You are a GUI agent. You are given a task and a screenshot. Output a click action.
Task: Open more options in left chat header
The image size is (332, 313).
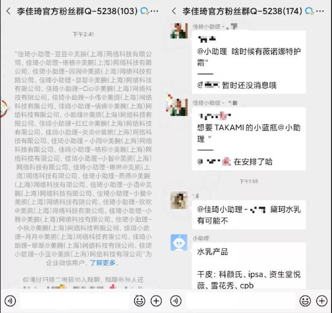[x=155, y=11]
